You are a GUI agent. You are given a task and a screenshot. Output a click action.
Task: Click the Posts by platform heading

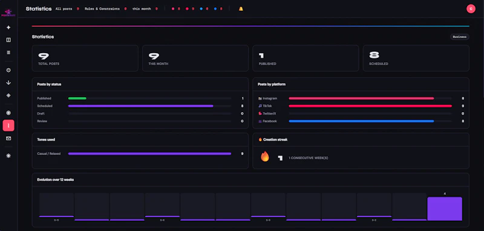pos(272,84)
